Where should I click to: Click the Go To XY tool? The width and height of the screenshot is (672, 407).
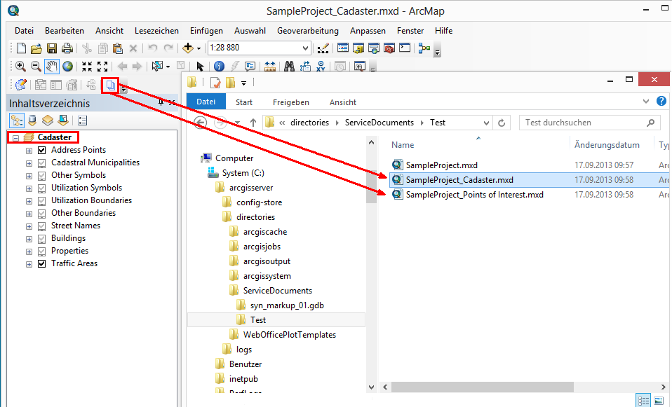321,66
